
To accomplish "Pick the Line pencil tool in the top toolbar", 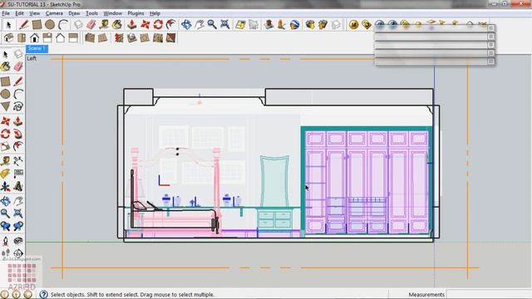I will click(24, 25).
